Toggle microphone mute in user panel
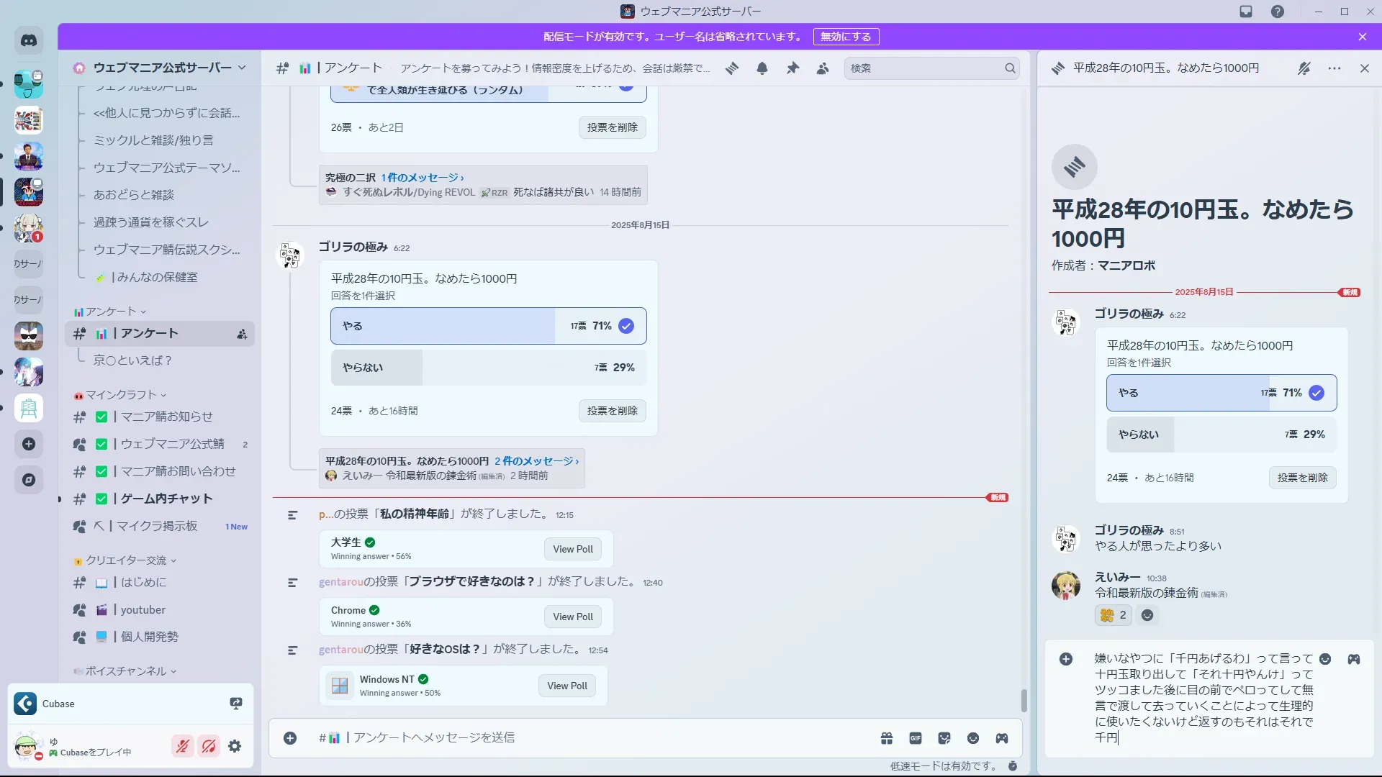 pos(183,747)
